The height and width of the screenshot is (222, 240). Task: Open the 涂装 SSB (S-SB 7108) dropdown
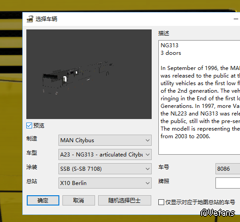[105, 169]
